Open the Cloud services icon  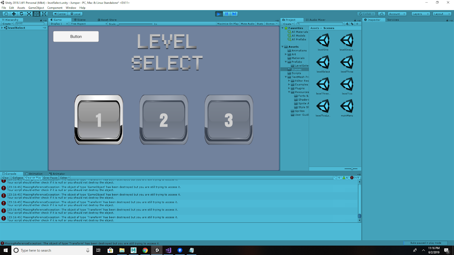click(382, 14)
